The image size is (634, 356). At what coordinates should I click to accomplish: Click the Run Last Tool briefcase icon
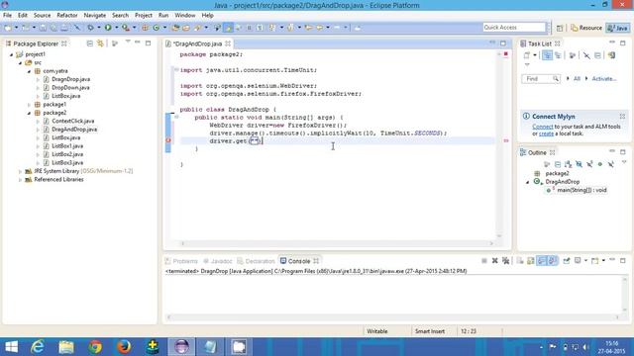pos(126,28)
